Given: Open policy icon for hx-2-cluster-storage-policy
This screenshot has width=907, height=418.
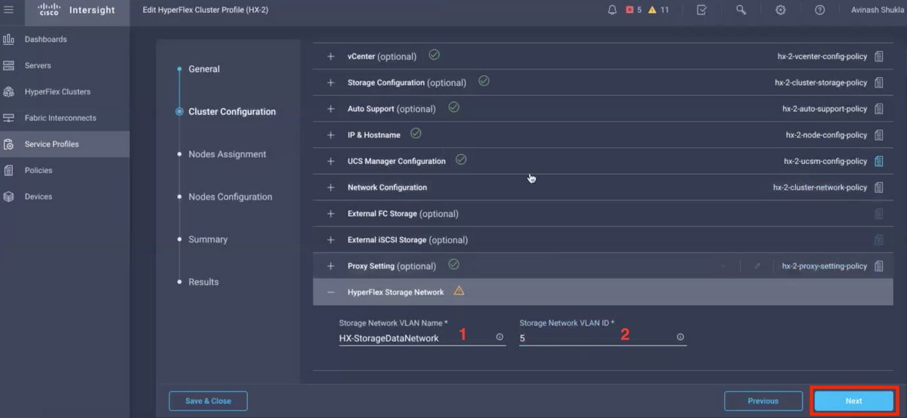Looking at the screenshot, I should pyautogui.click(x=879, y=82).
